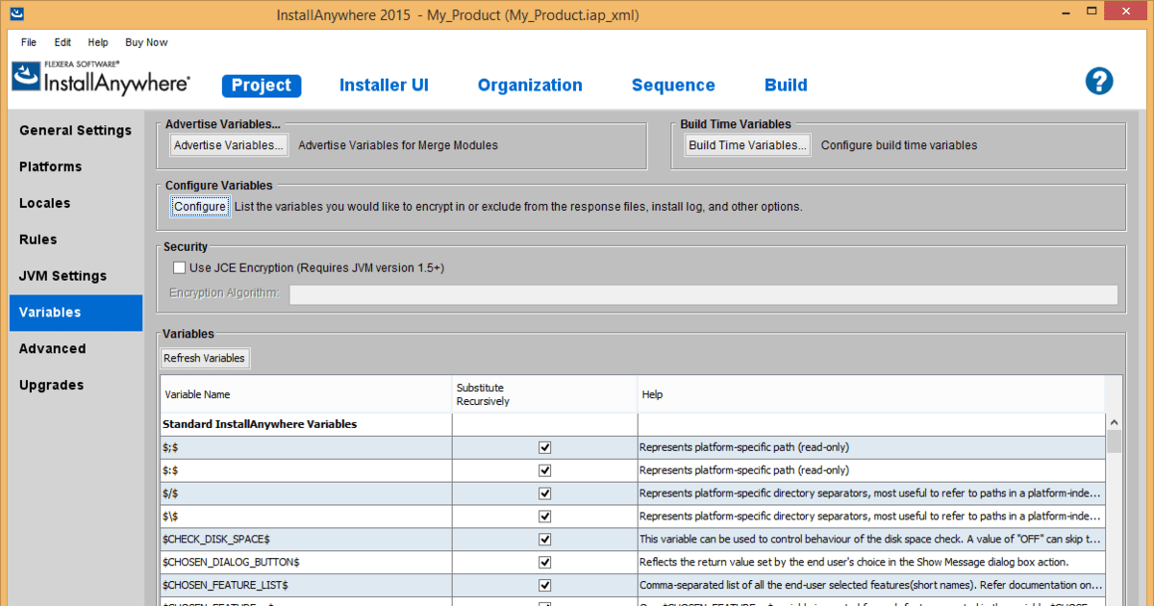Switch to the Installer UI tab
This screenshot has width=1154, height=606.
384,86
